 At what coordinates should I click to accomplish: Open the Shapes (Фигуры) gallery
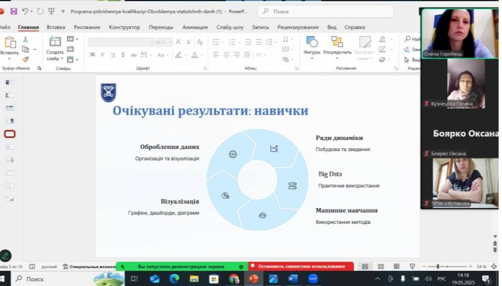(x=312, y=42)
